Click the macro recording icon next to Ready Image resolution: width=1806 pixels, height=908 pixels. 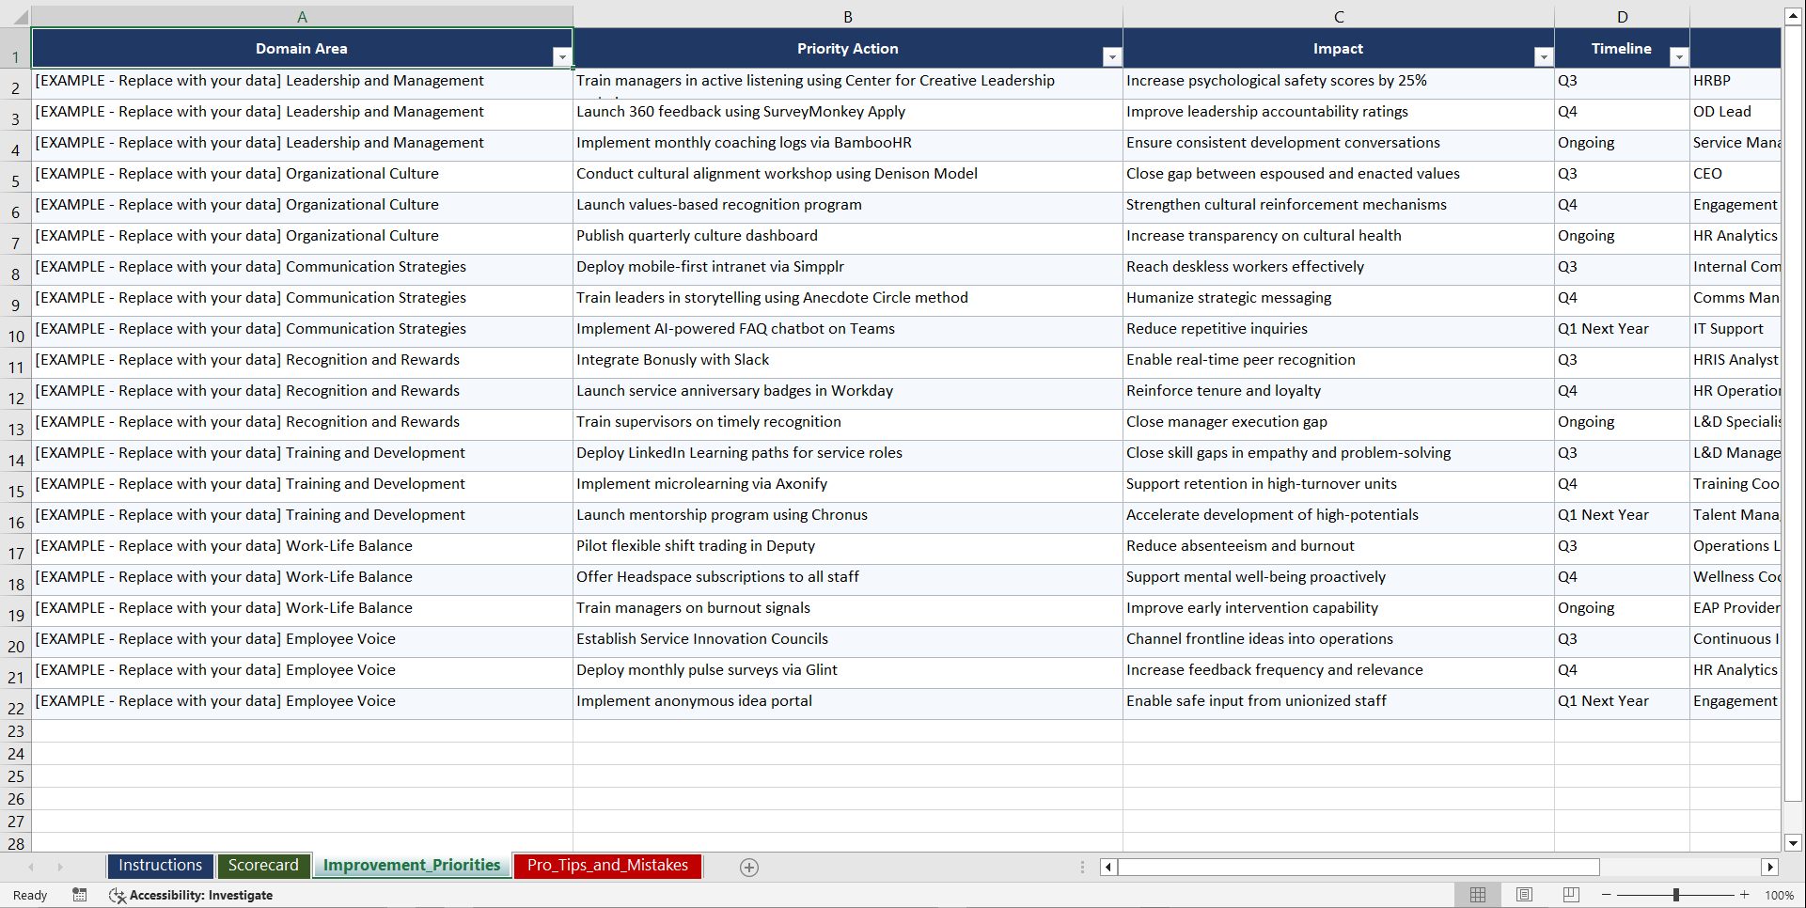click(80, 895)
